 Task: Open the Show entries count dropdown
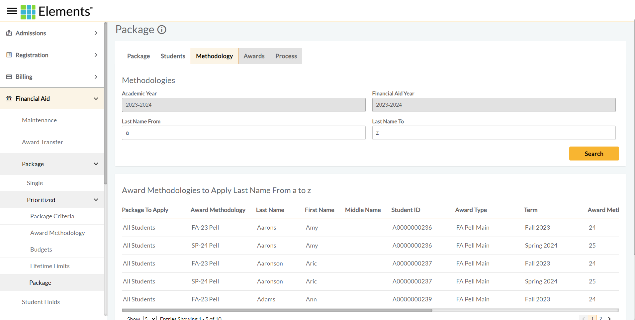[x=150, y=318]
